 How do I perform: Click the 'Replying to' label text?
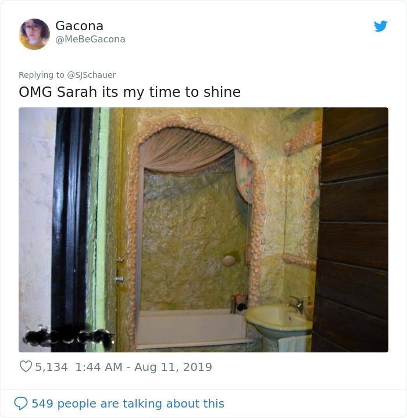[41, 75]
